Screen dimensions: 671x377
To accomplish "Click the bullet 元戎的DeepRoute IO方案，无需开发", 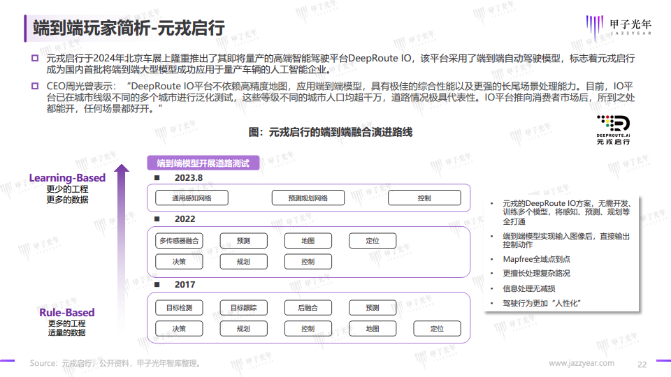I will (x=566, y=212).
